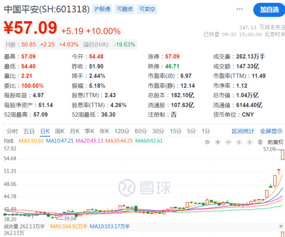Click the 货币单位 value CNY
This screenshot has width=285, height=237.
coord(248,115)
